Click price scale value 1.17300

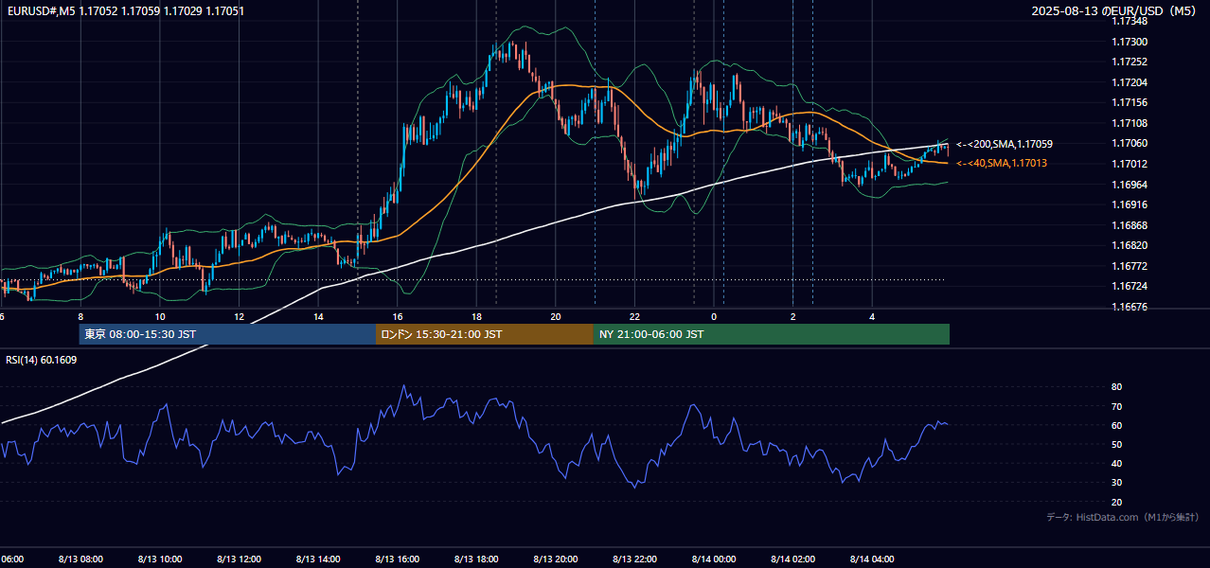(x=1129, y=42)
